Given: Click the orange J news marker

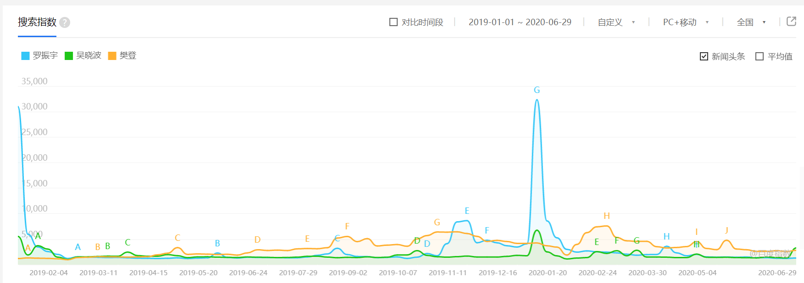Looking at the screenshot, I should click(x=726, y=230).
